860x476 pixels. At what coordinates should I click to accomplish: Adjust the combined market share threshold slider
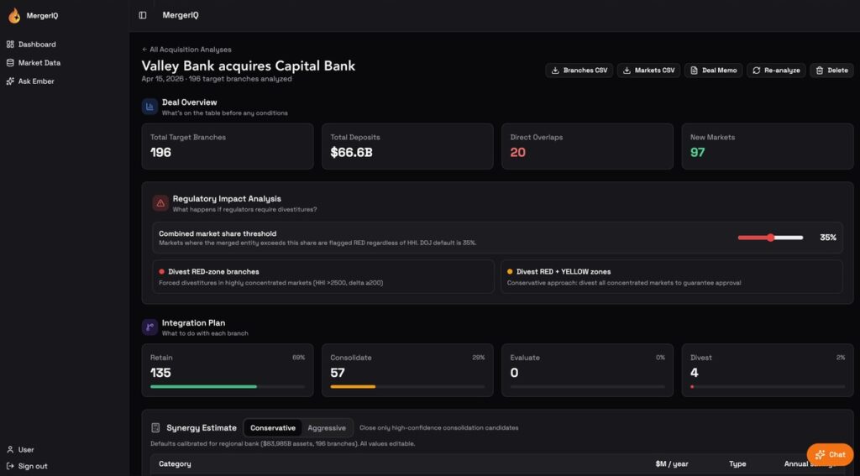(770, 238)
